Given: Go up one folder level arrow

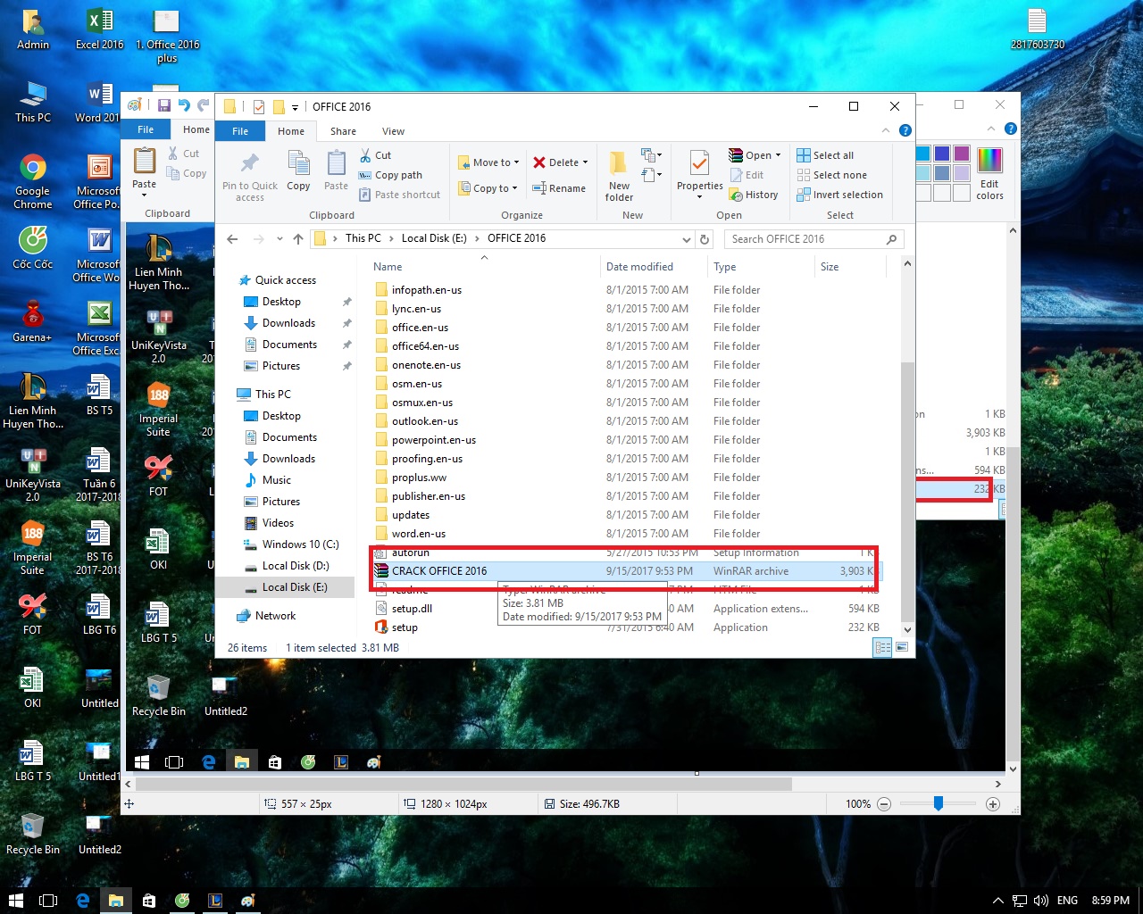Looking at the screenshot, I should 298,239.
